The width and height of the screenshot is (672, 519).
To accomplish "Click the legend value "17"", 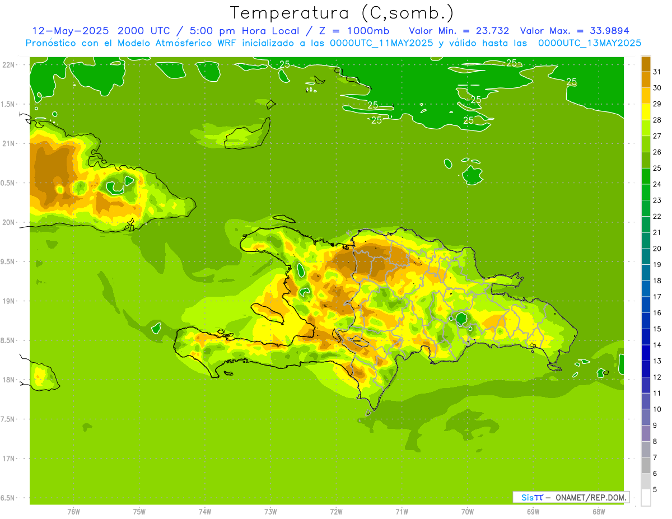I will point(657,297).
